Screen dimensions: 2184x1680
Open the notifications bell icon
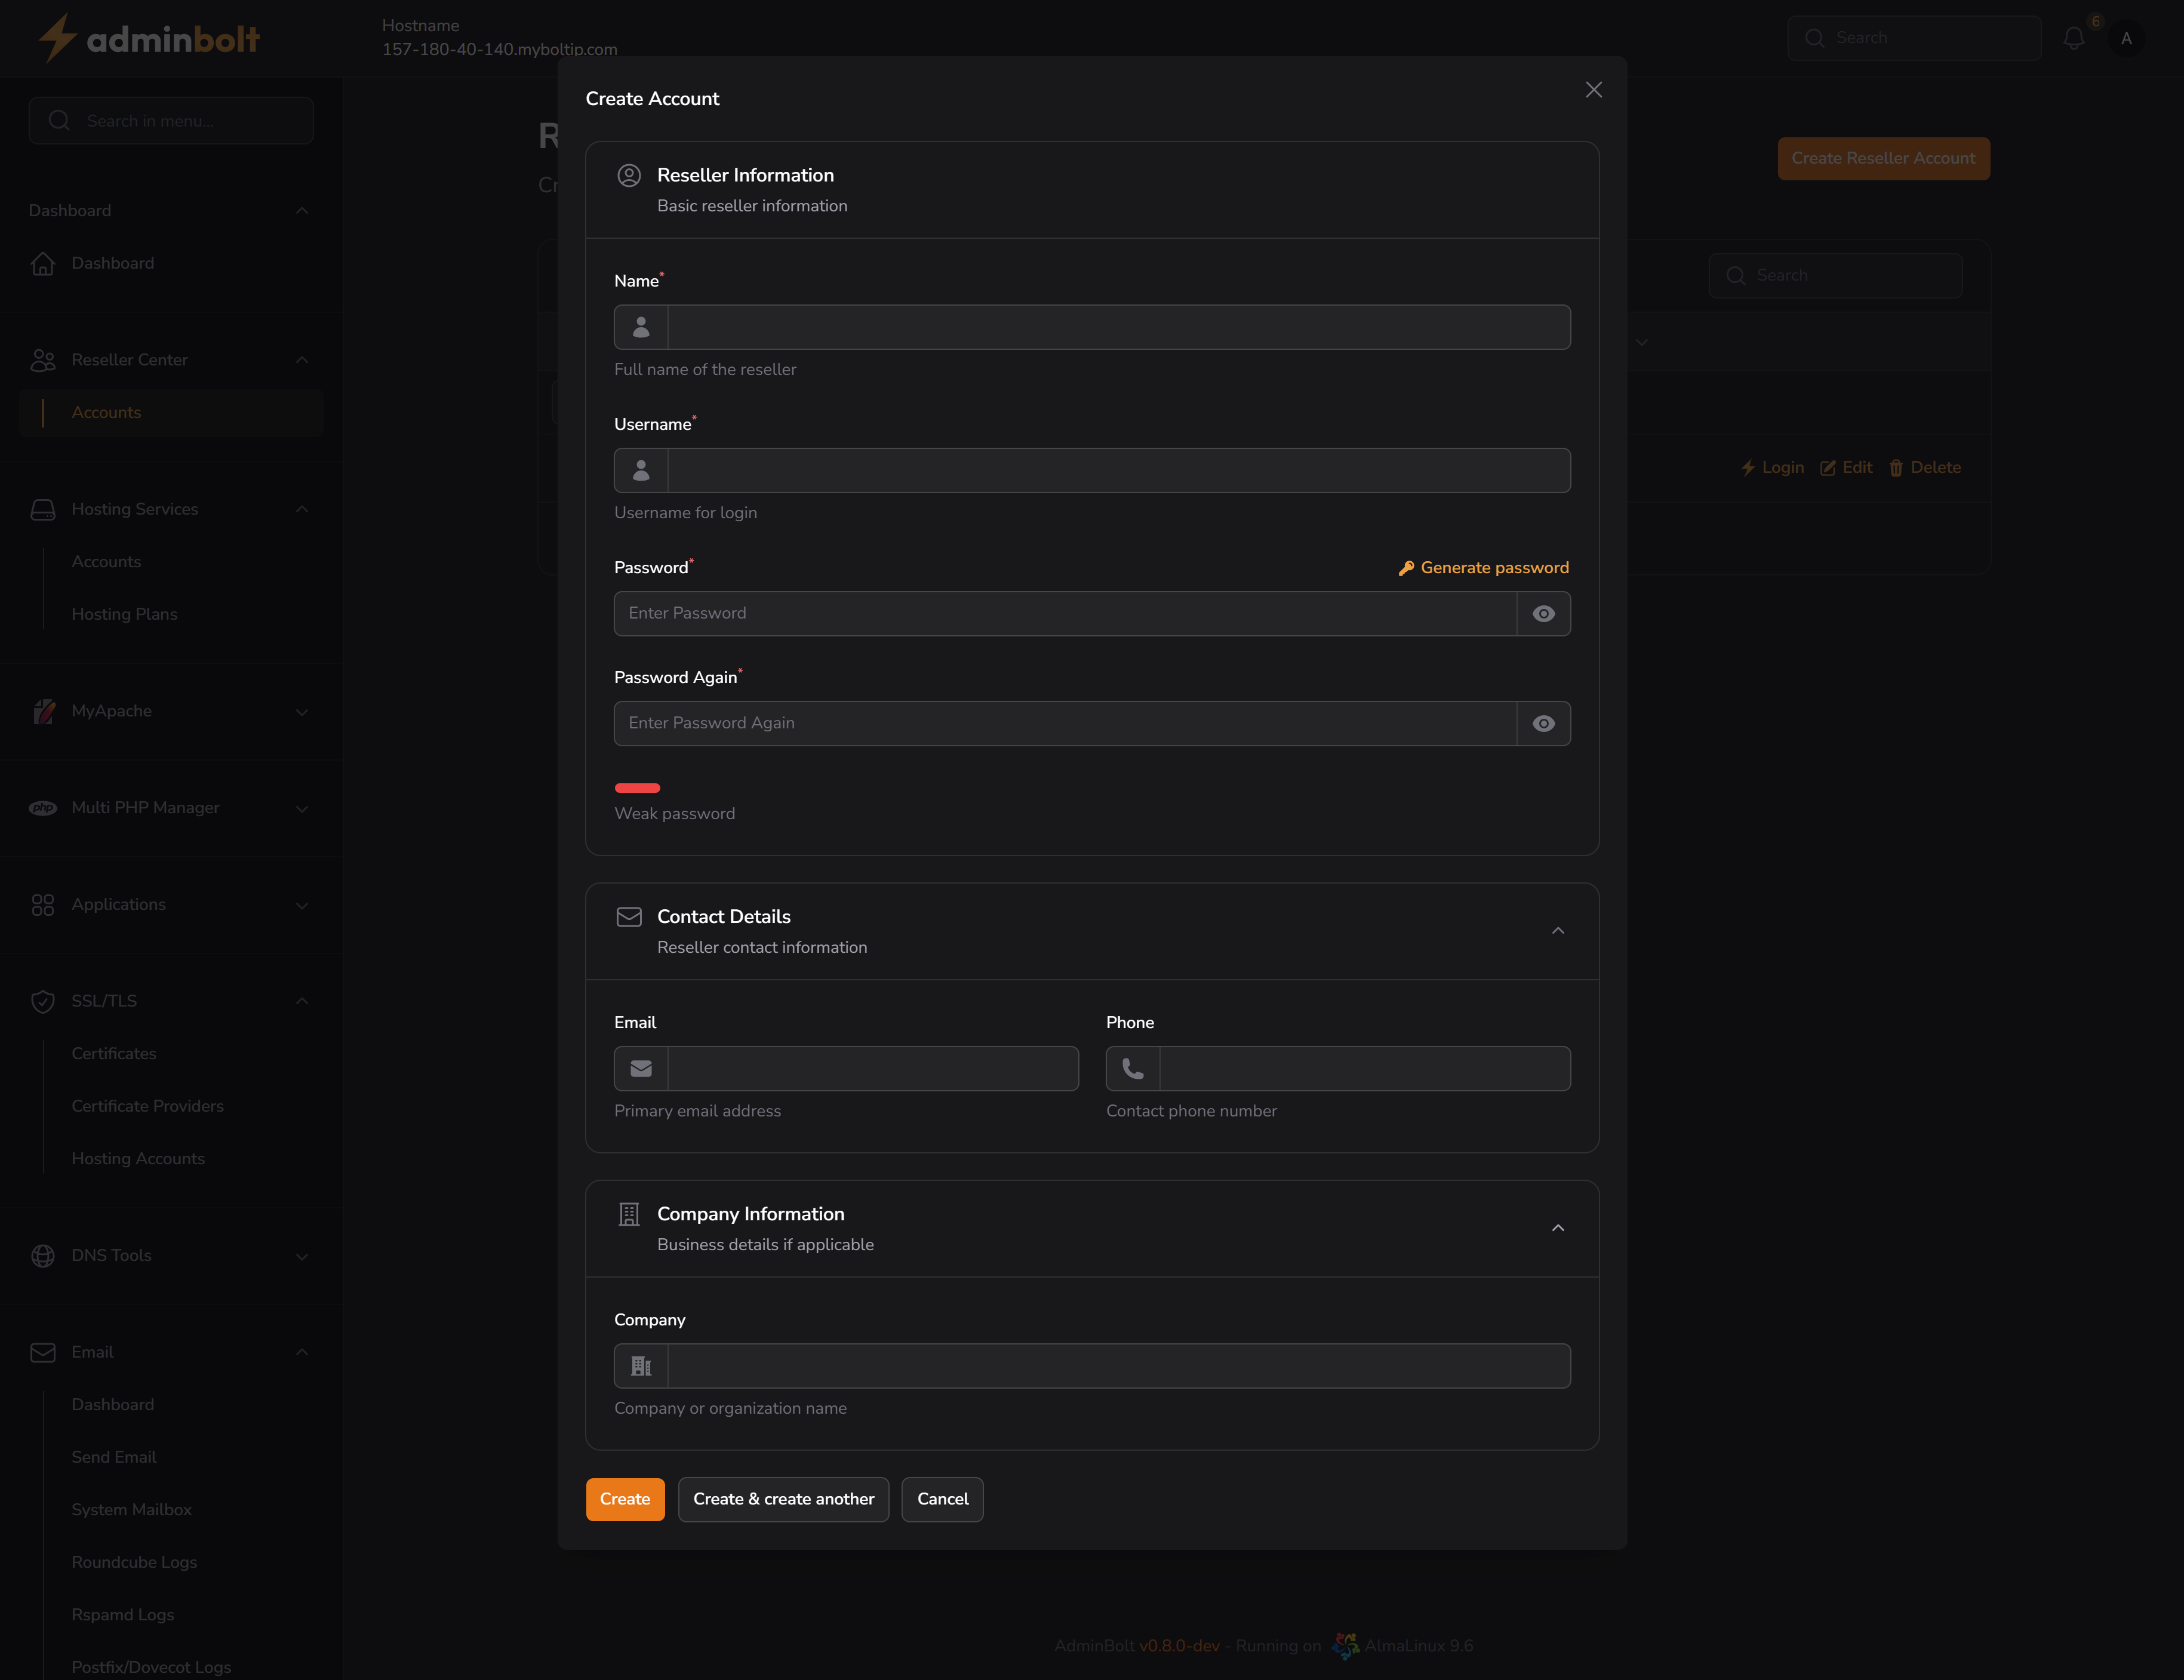pyautogui.click(x=2073, y=37)
